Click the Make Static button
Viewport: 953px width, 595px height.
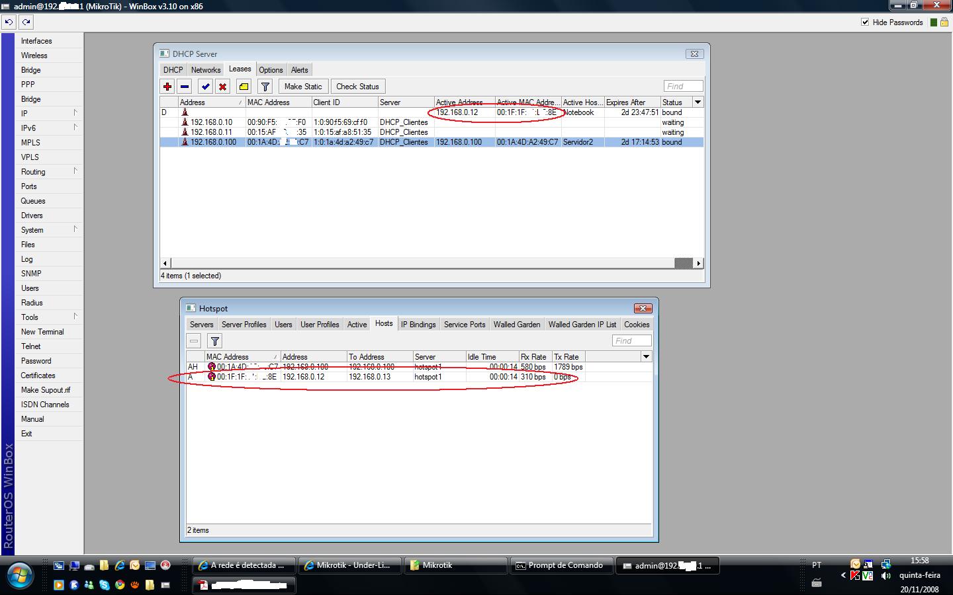[303, 87]
